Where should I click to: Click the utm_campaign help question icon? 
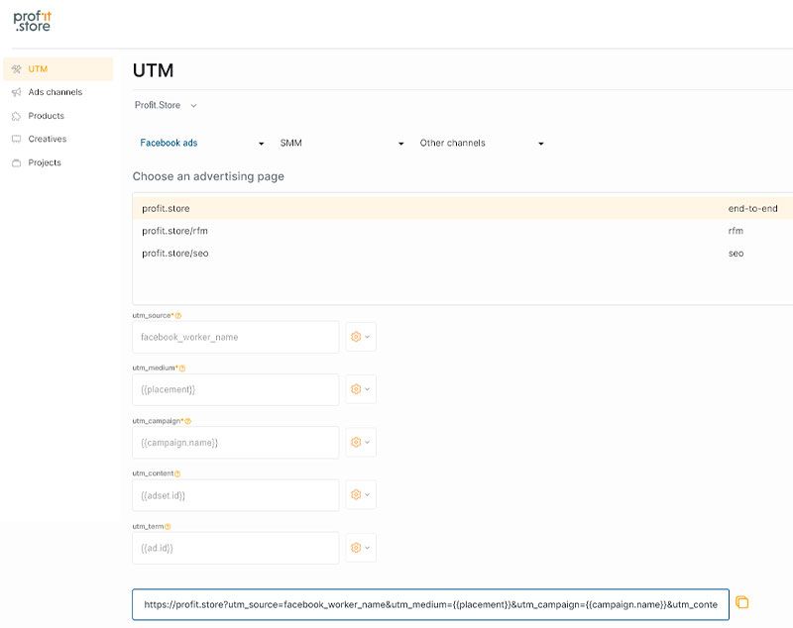click(188, 421)
